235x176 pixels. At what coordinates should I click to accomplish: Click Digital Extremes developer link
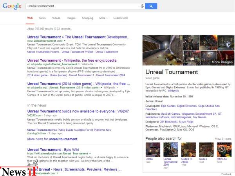click(x=187, y=106)
